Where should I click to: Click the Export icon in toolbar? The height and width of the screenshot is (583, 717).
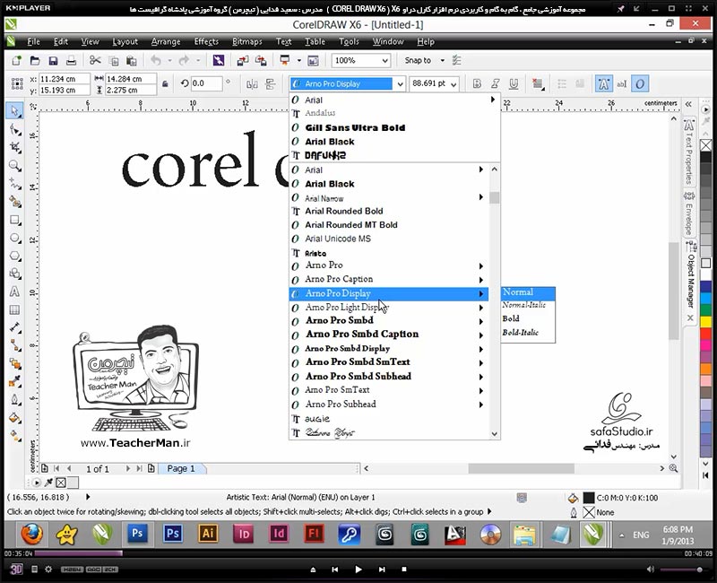pos(261,60)
